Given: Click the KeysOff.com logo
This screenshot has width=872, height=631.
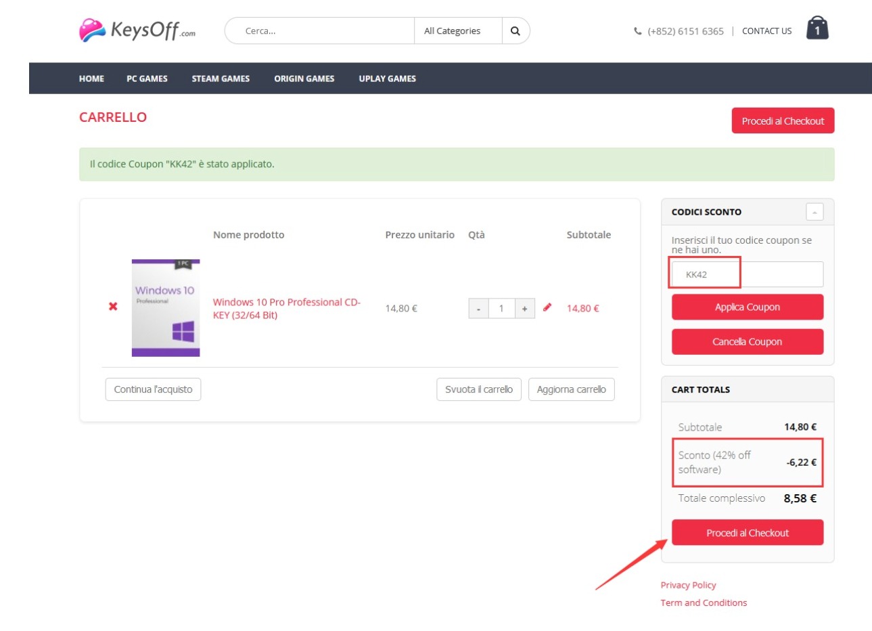Looking at the screenshot, I should tap(137, 30).
